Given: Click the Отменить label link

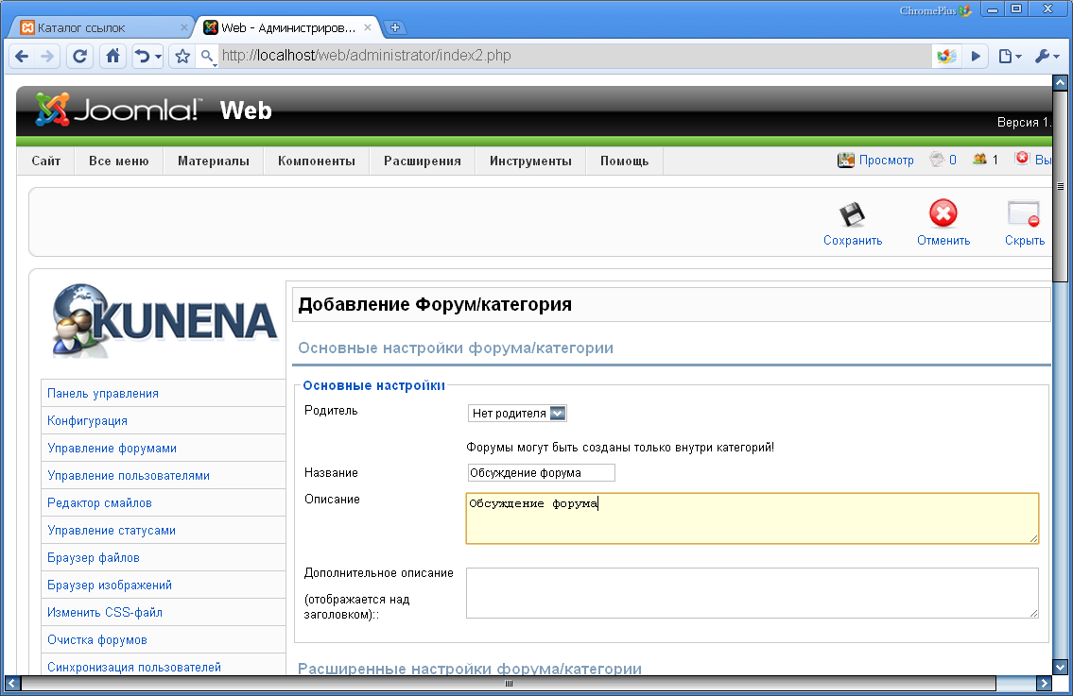Looking at the screenshot, I should tap(943, 241).
